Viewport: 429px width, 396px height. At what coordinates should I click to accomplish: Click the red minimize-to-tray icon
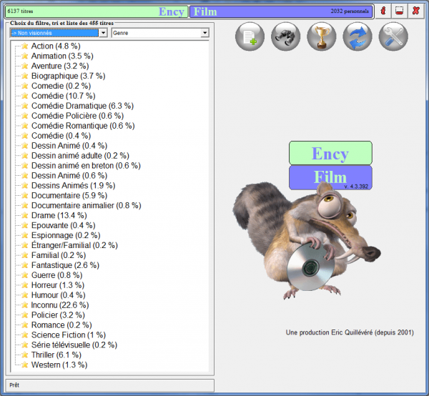[399, 11]
